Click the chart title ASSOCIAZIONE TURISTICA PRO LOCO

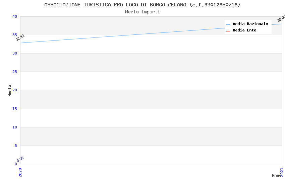(x=142, y=5)
